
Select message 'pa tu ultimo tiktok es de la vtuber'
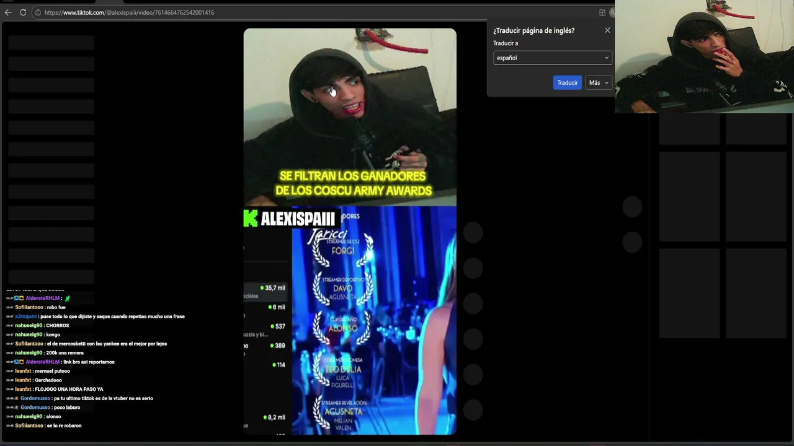tap(104, 398)
